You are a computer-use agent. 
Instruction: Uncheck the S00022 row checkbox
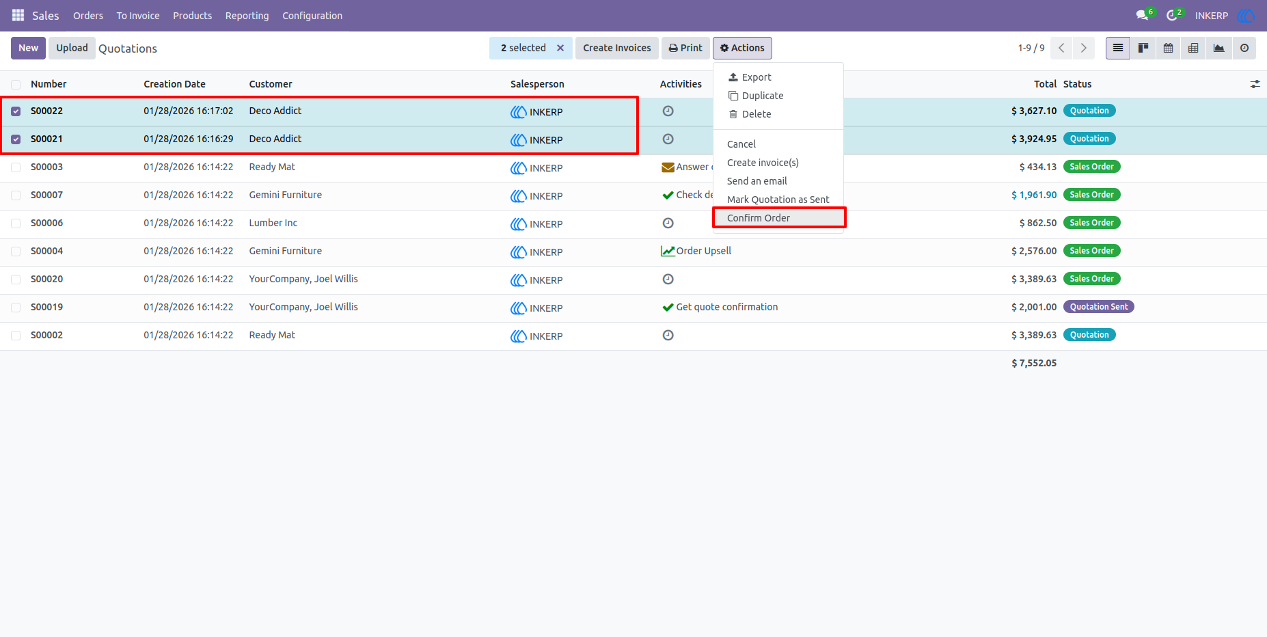[x=16, y=111]
